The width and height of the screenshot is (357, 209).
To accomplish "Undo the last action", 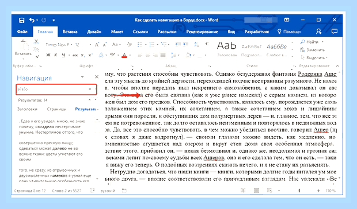I will point(32,20).
